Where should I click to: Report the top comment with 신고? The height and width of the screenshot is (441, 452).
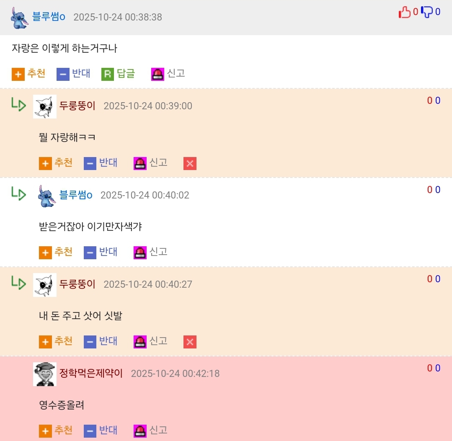click(168, 74)
